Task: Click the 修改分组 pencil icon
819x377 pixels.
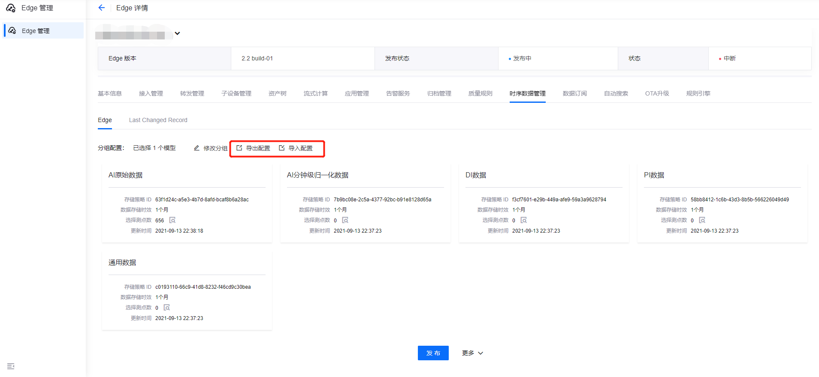Action: coord(196,148)
